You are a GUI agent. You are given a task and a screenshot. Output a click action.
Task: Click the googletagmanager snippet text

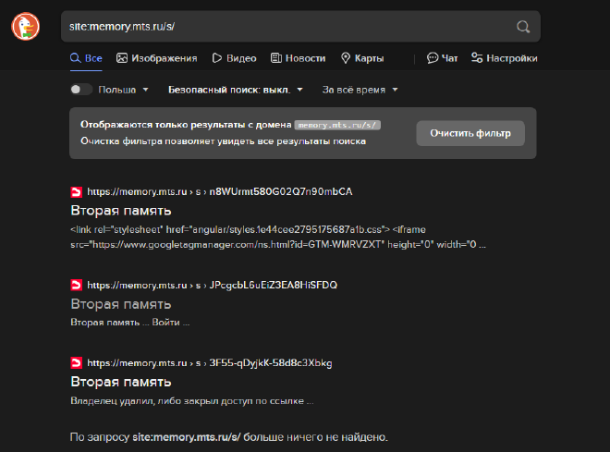pyautogui.click(x=278, y=237)
